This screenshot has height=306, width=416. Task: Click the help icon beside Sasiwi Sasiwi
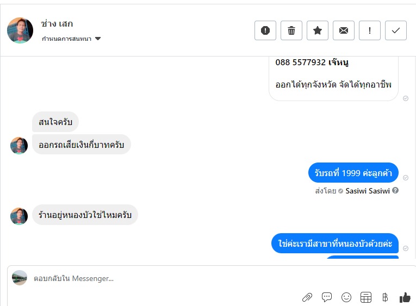click(395, 191)
